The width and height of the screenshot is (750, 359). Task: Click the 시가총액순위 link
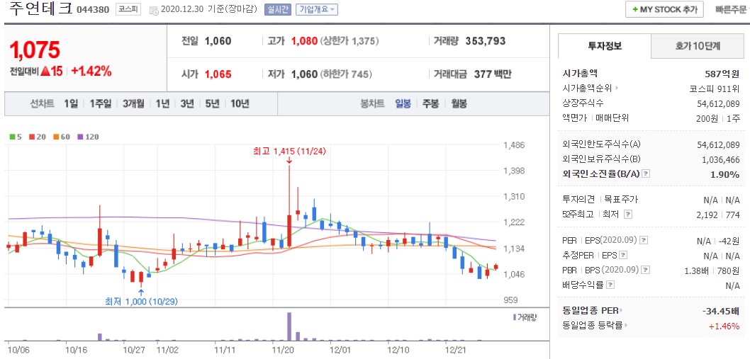[x=588, y=88]
